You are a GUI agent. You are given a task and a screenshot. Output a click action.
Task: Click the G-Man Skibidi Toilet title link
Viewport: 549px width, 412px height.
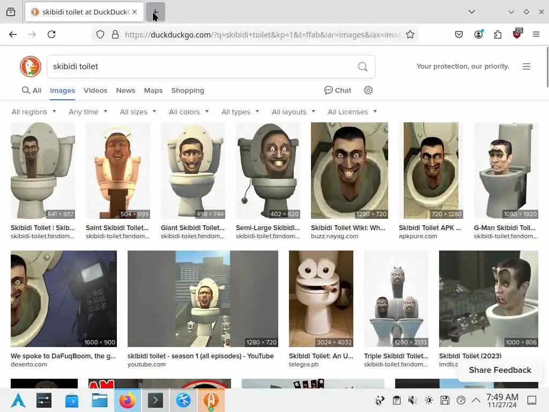(505, 227)
